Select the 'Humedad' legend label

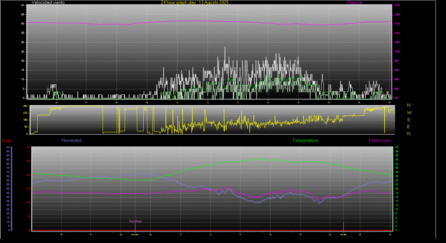72,141
